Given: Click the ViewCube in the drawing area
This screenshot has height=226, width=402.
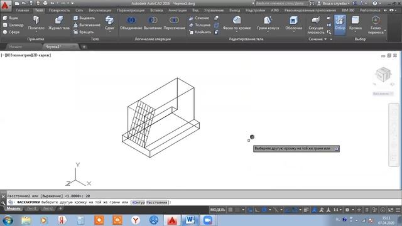Looking at the screenshot, I should [x=383, y=74].
